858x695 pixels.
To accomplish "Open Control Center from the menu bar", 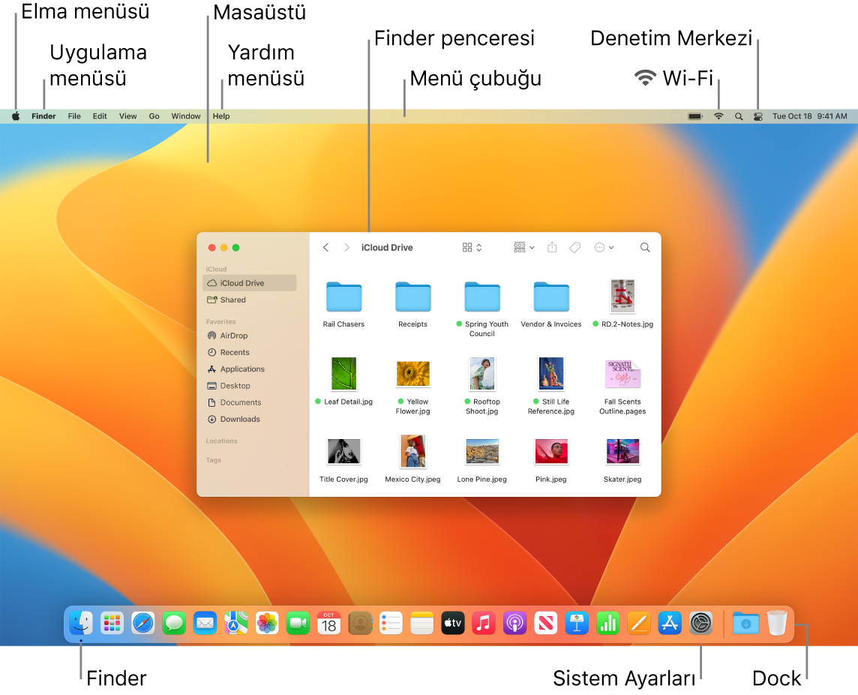I will pyautogui.click(x=758, y=116).
